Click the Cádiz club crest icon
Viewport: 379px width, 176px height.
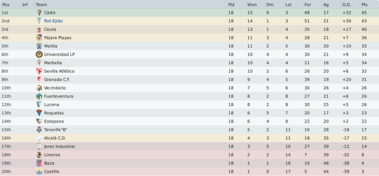39,12
